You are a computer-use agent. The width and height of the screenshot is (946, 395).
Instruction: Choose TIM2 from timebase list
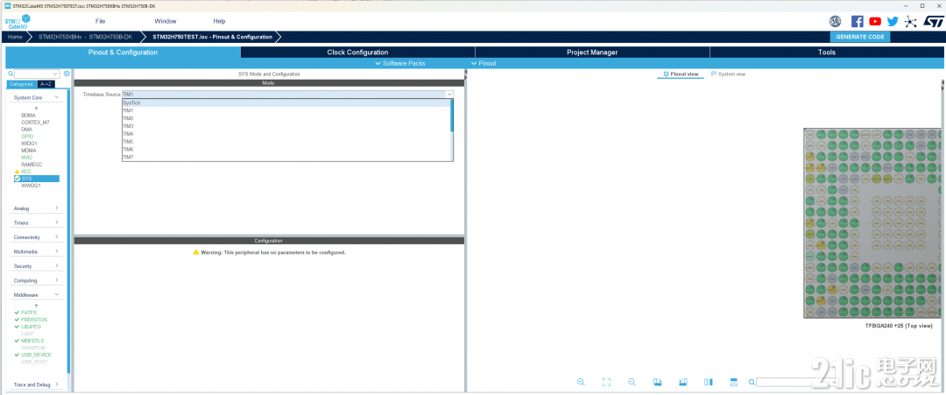[286, 118]
